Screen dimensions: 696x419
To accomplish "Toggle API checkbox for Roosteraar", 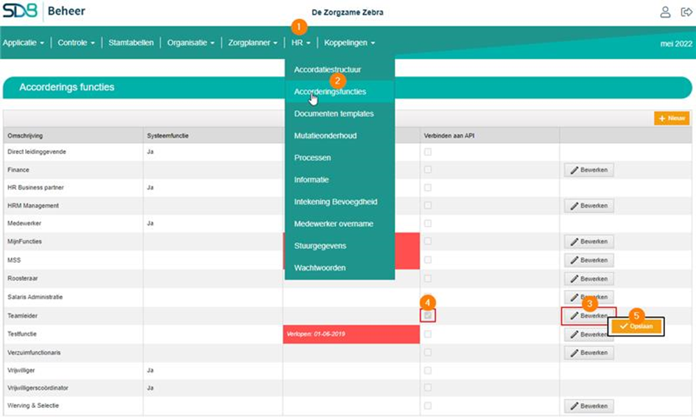I will click(427, 278).
